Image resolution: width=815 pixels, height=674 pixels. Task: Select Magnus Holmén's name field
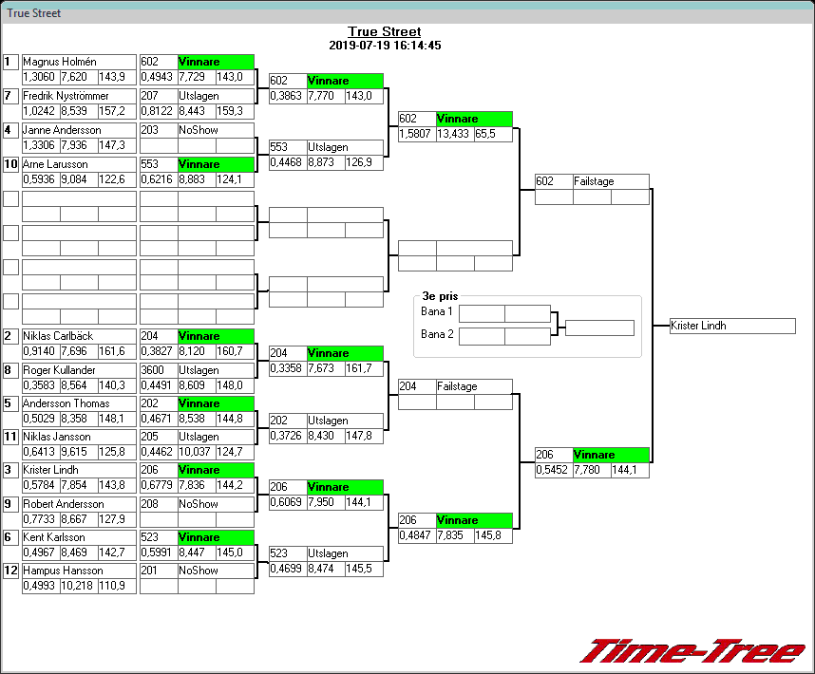(79, 62)
